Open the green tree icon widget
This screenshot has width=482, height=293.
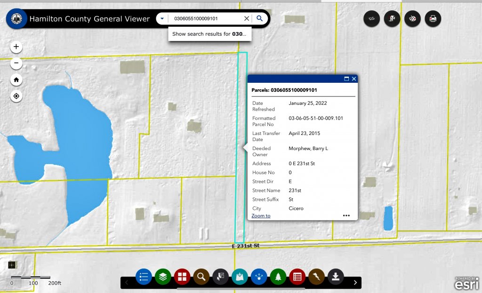(x=278, y=277)
